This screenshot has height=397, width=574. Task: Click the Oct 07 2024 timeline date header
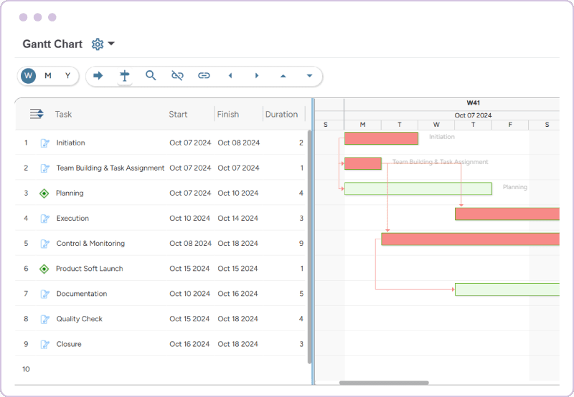point(473,115)
